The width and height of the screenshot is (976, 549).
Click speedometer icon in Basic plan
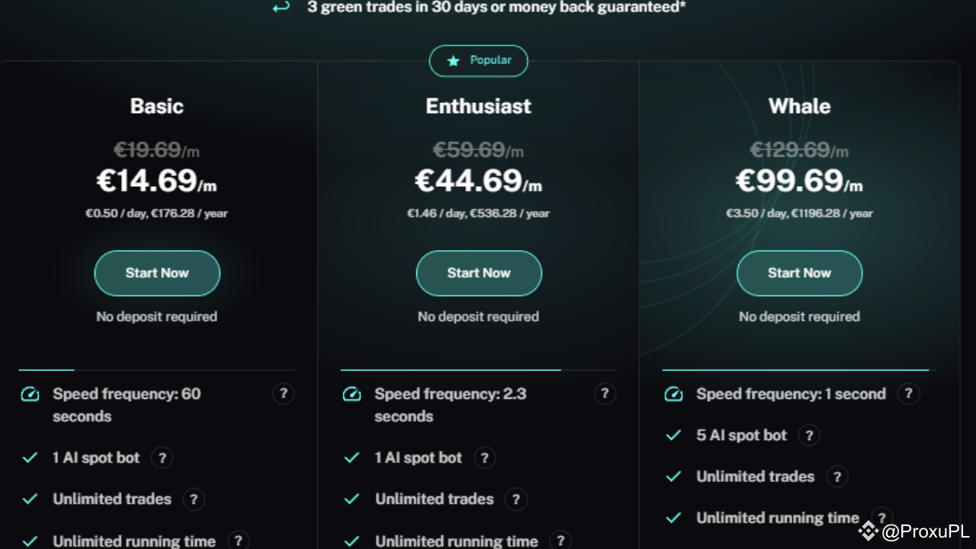pyautogui.click(x=30, y=394)
